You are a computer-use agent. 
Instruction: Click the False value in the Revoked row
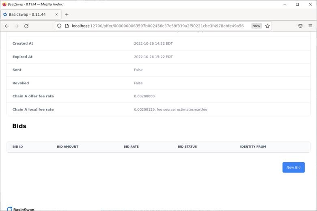click(x=138, y=83)
